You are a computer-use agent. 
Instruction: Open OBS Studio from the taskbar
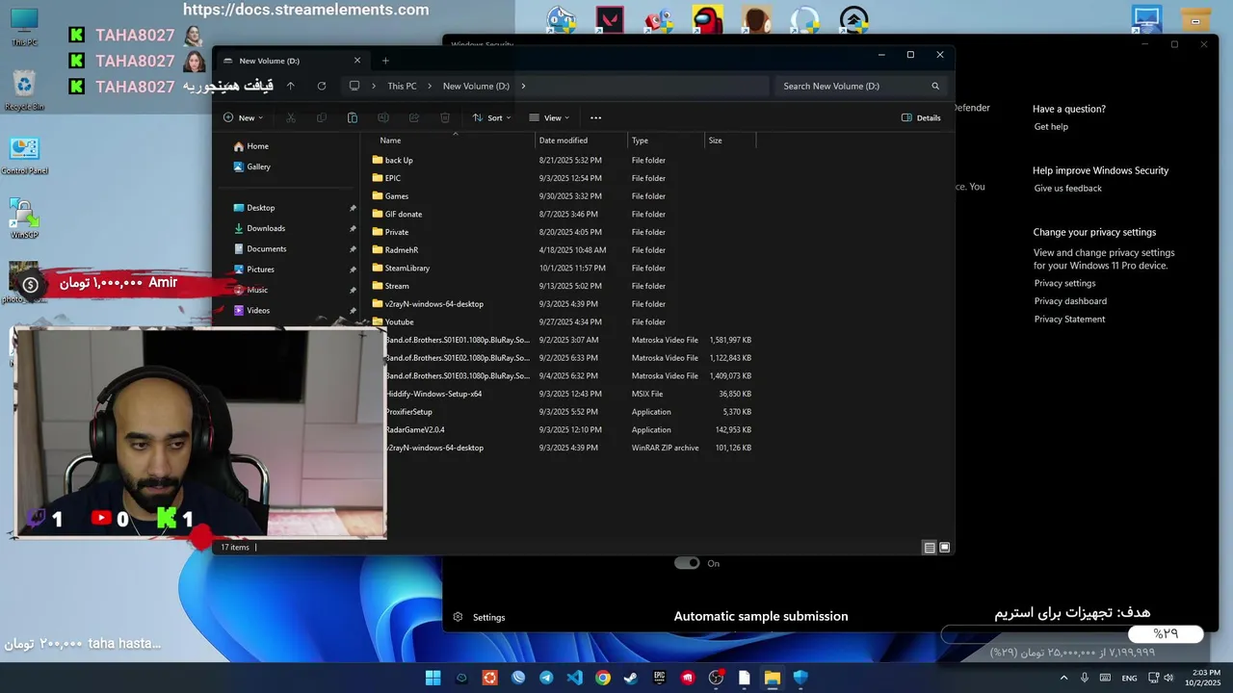pos(716,678)
